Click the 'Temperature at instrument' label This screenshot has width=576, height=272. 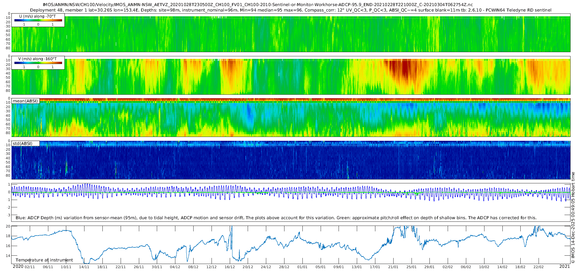point(44,260)
